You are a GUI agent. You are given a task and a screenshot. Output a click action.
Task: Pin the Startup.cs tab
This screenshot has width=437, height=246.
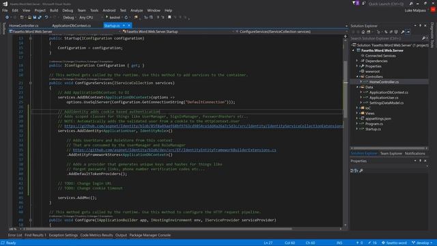(124, 25)
